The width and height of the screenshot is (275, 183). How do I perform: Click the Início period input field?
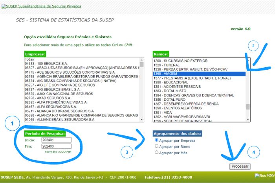coord(57,140)
